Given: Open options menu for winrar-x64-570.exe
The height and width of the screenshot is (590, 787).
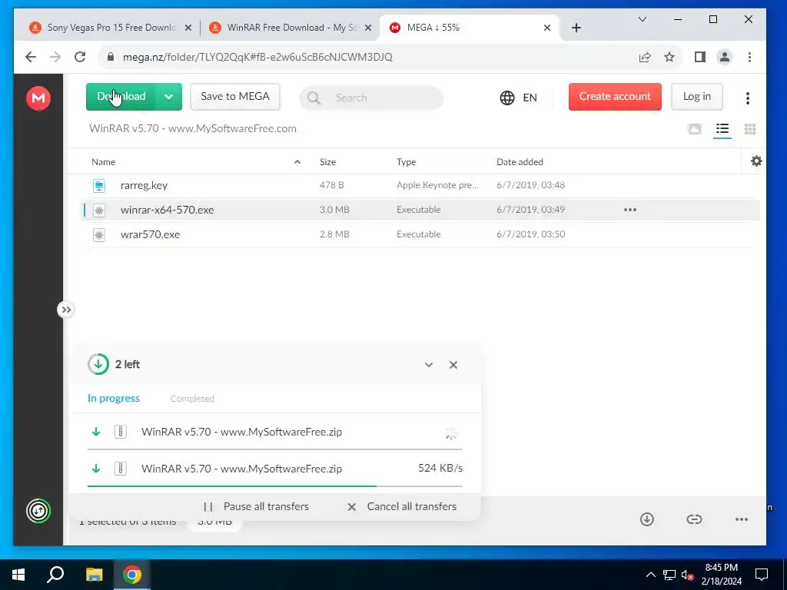Looking at the screenshot, I should pyautogui.click(x=630, y=210).
